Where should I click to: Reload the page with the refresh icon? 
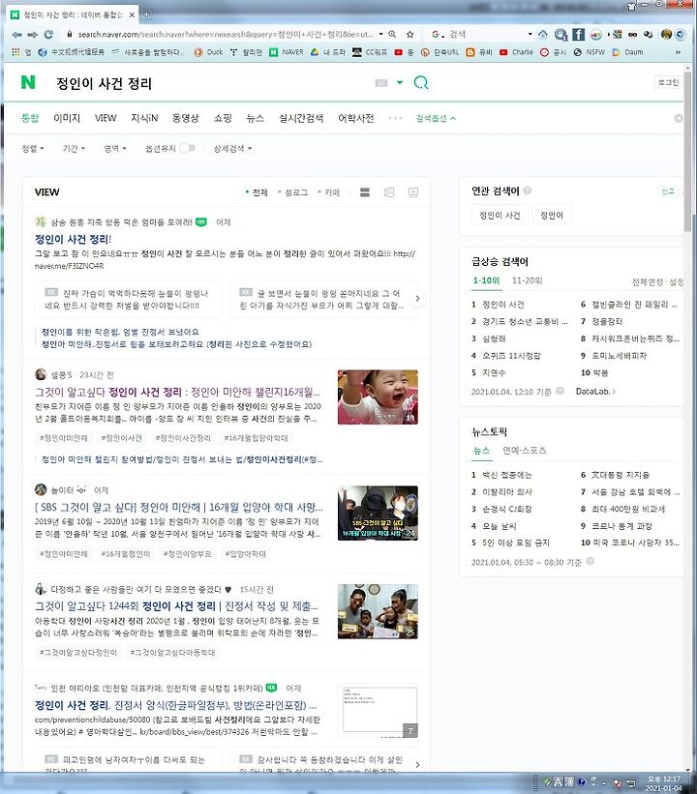click(48, 35)
